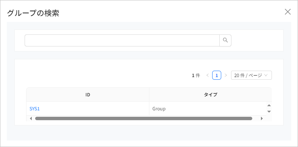Open the SYS1 group link

(x=34, y=109)
